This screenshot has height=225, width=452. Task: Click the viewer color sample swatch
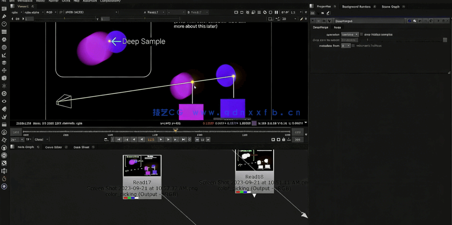pyautogui.click(x=254, y=123)
